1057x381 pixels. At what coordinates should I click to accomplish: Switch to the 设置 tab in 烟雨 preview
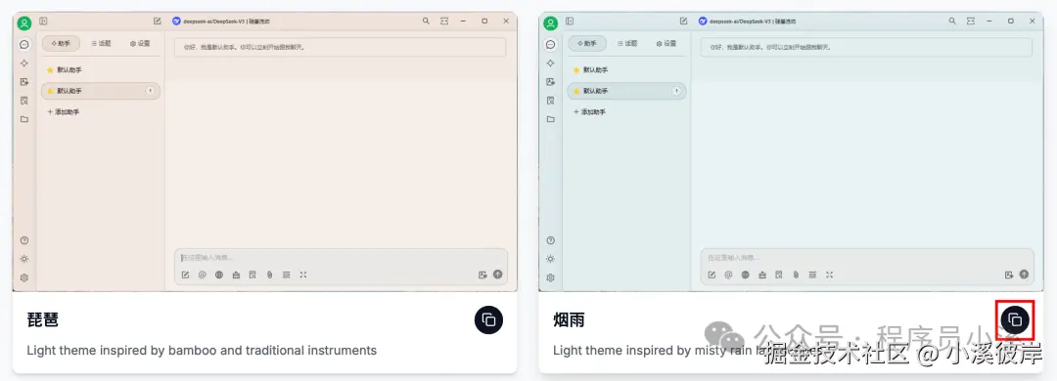click(666, 43)
